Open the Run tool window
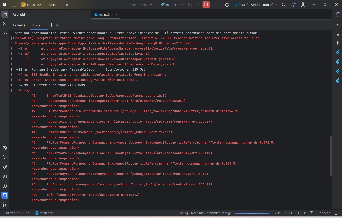Viewport: 342px width, 218px height. pos(4,157)
